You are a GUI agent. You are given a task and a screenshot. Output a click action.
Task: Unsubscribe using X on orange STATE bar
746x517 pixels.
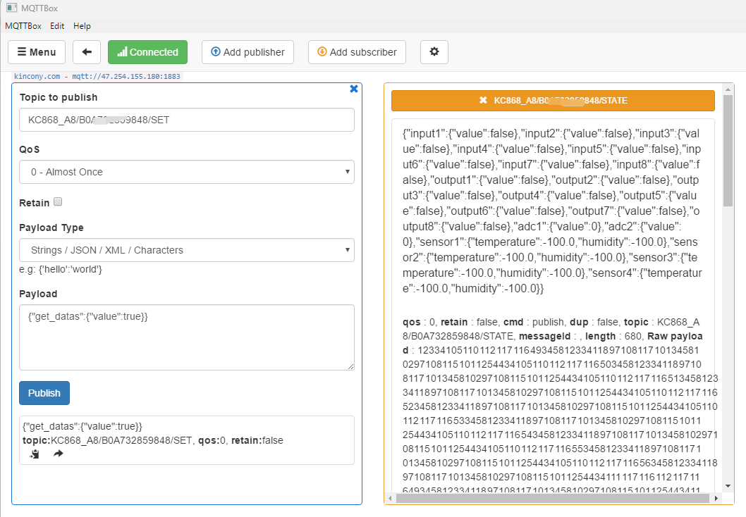pyautogui.click(x=483, y=101)
